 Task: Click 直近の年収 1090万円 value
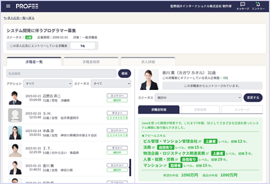tap(229, 175)
